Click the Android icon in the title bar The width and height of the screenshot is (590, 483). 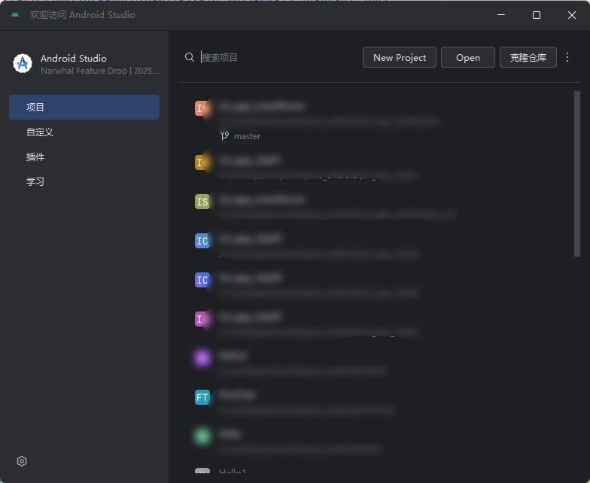pyautogui.click(x=15, y=15)
